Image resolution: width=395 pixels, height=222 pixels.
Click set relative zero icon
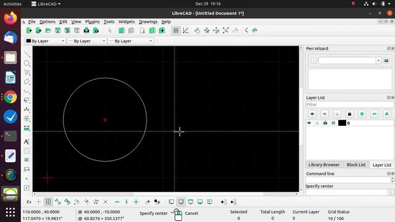coord(148,202)
